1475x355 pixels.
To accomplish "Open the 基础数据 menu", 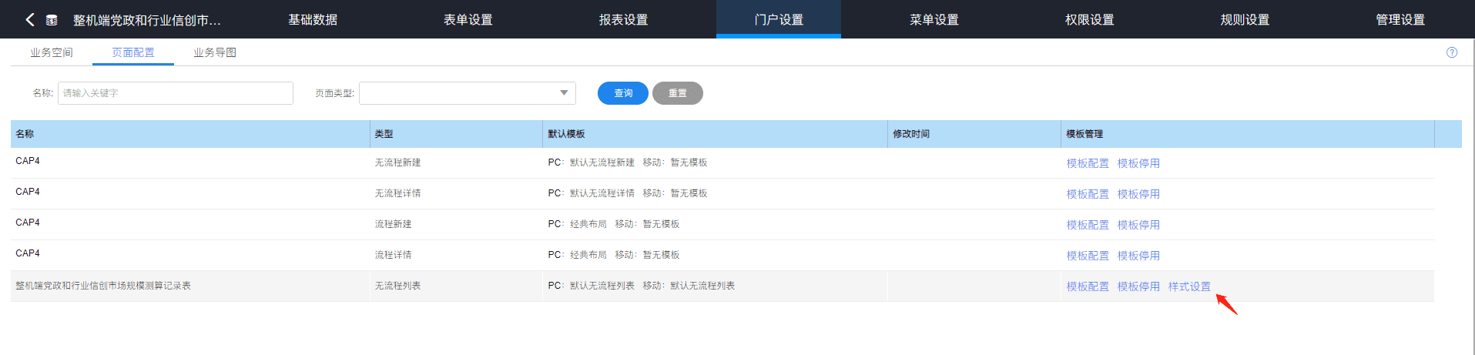I will 313,19.
